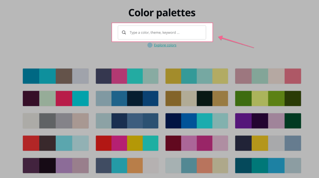Screen dimensions: 319x178
Task: Focus the color, theme, keyword search field
Action: tap(162, 32)
